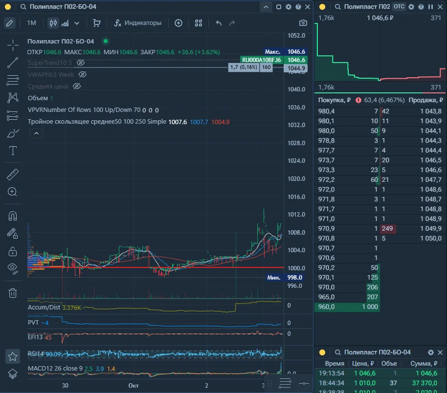
Task: Open the Индикаторы indicators menu
Action: click(138, 23)
